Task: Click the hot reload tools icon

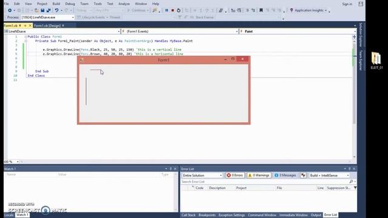Action: point(155,10)
